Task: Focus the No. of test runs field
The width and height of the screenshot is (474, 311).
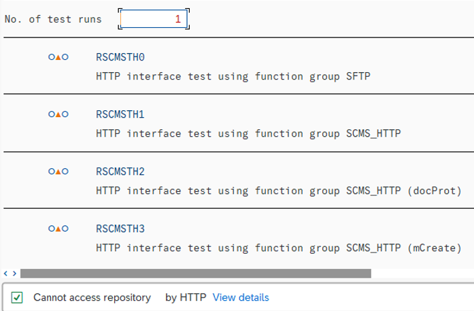Action: (154, 19)
